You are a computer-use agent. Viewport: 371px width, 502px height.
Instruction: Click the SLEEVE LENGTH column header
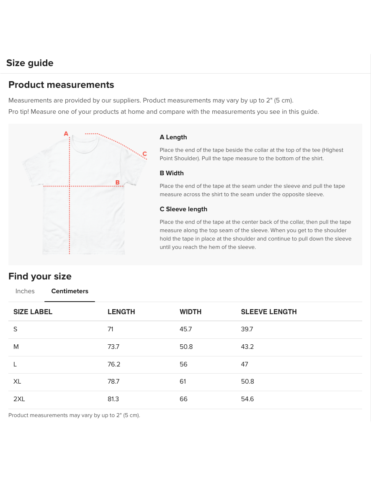click(269, 312)
